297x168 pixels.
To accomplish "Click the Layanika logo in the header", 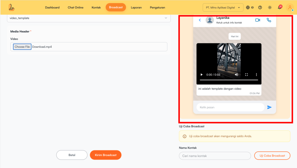I will pos(11,8).
